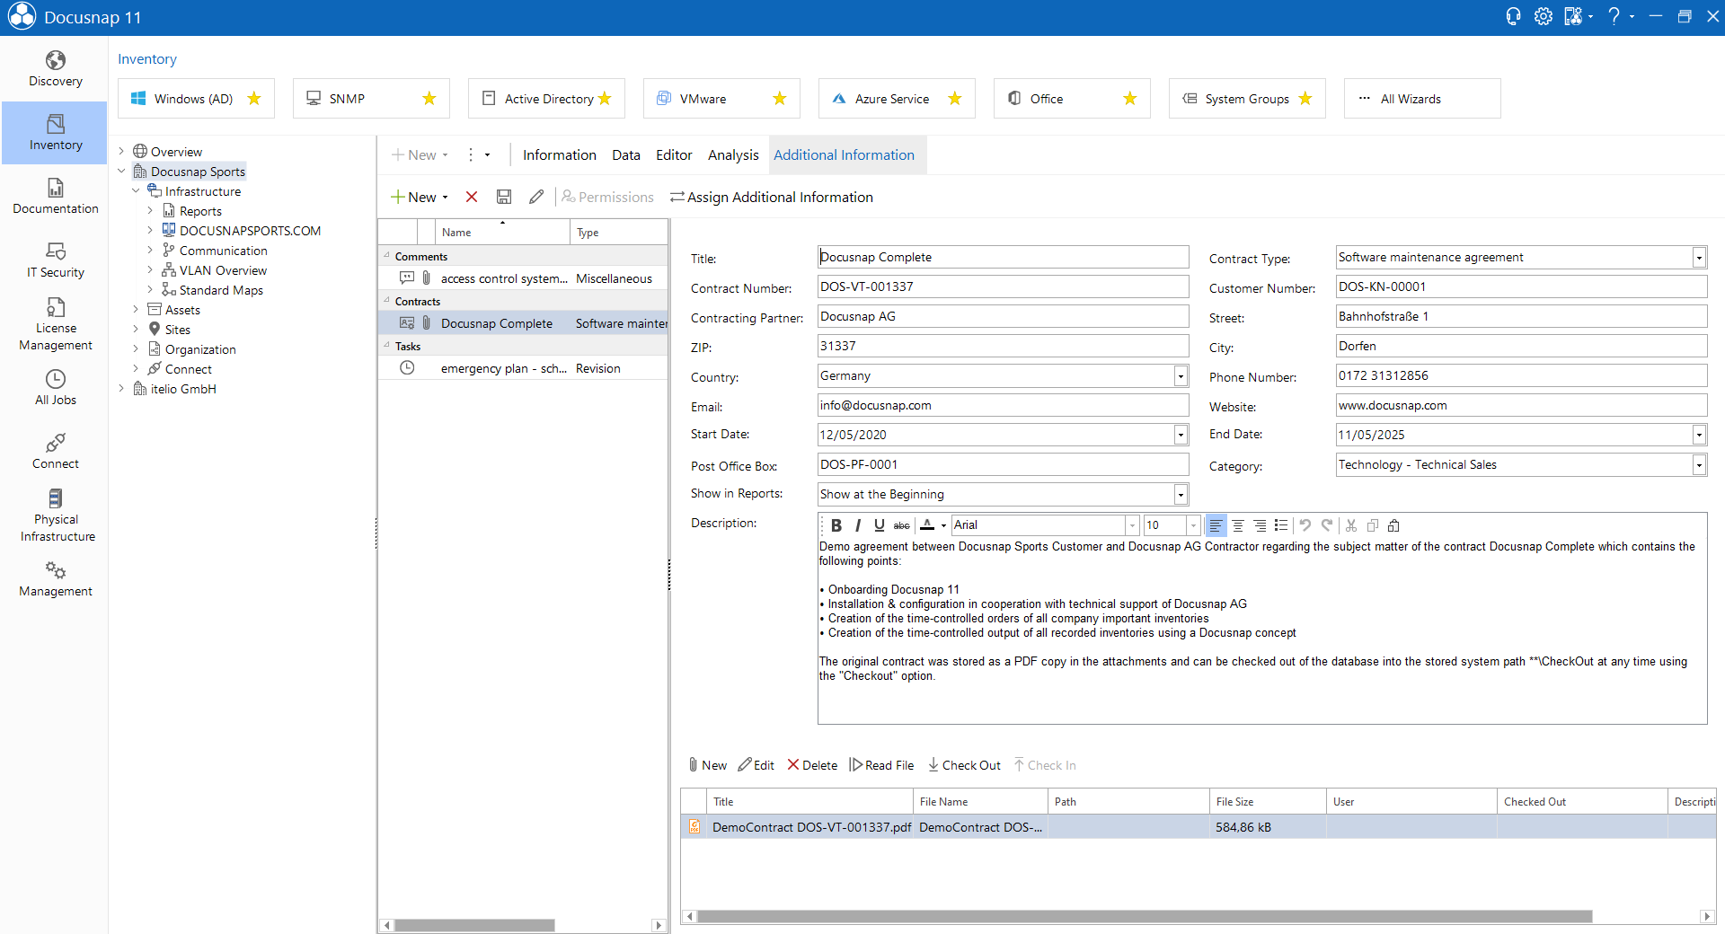Open the Documentation module

(55, 197)
